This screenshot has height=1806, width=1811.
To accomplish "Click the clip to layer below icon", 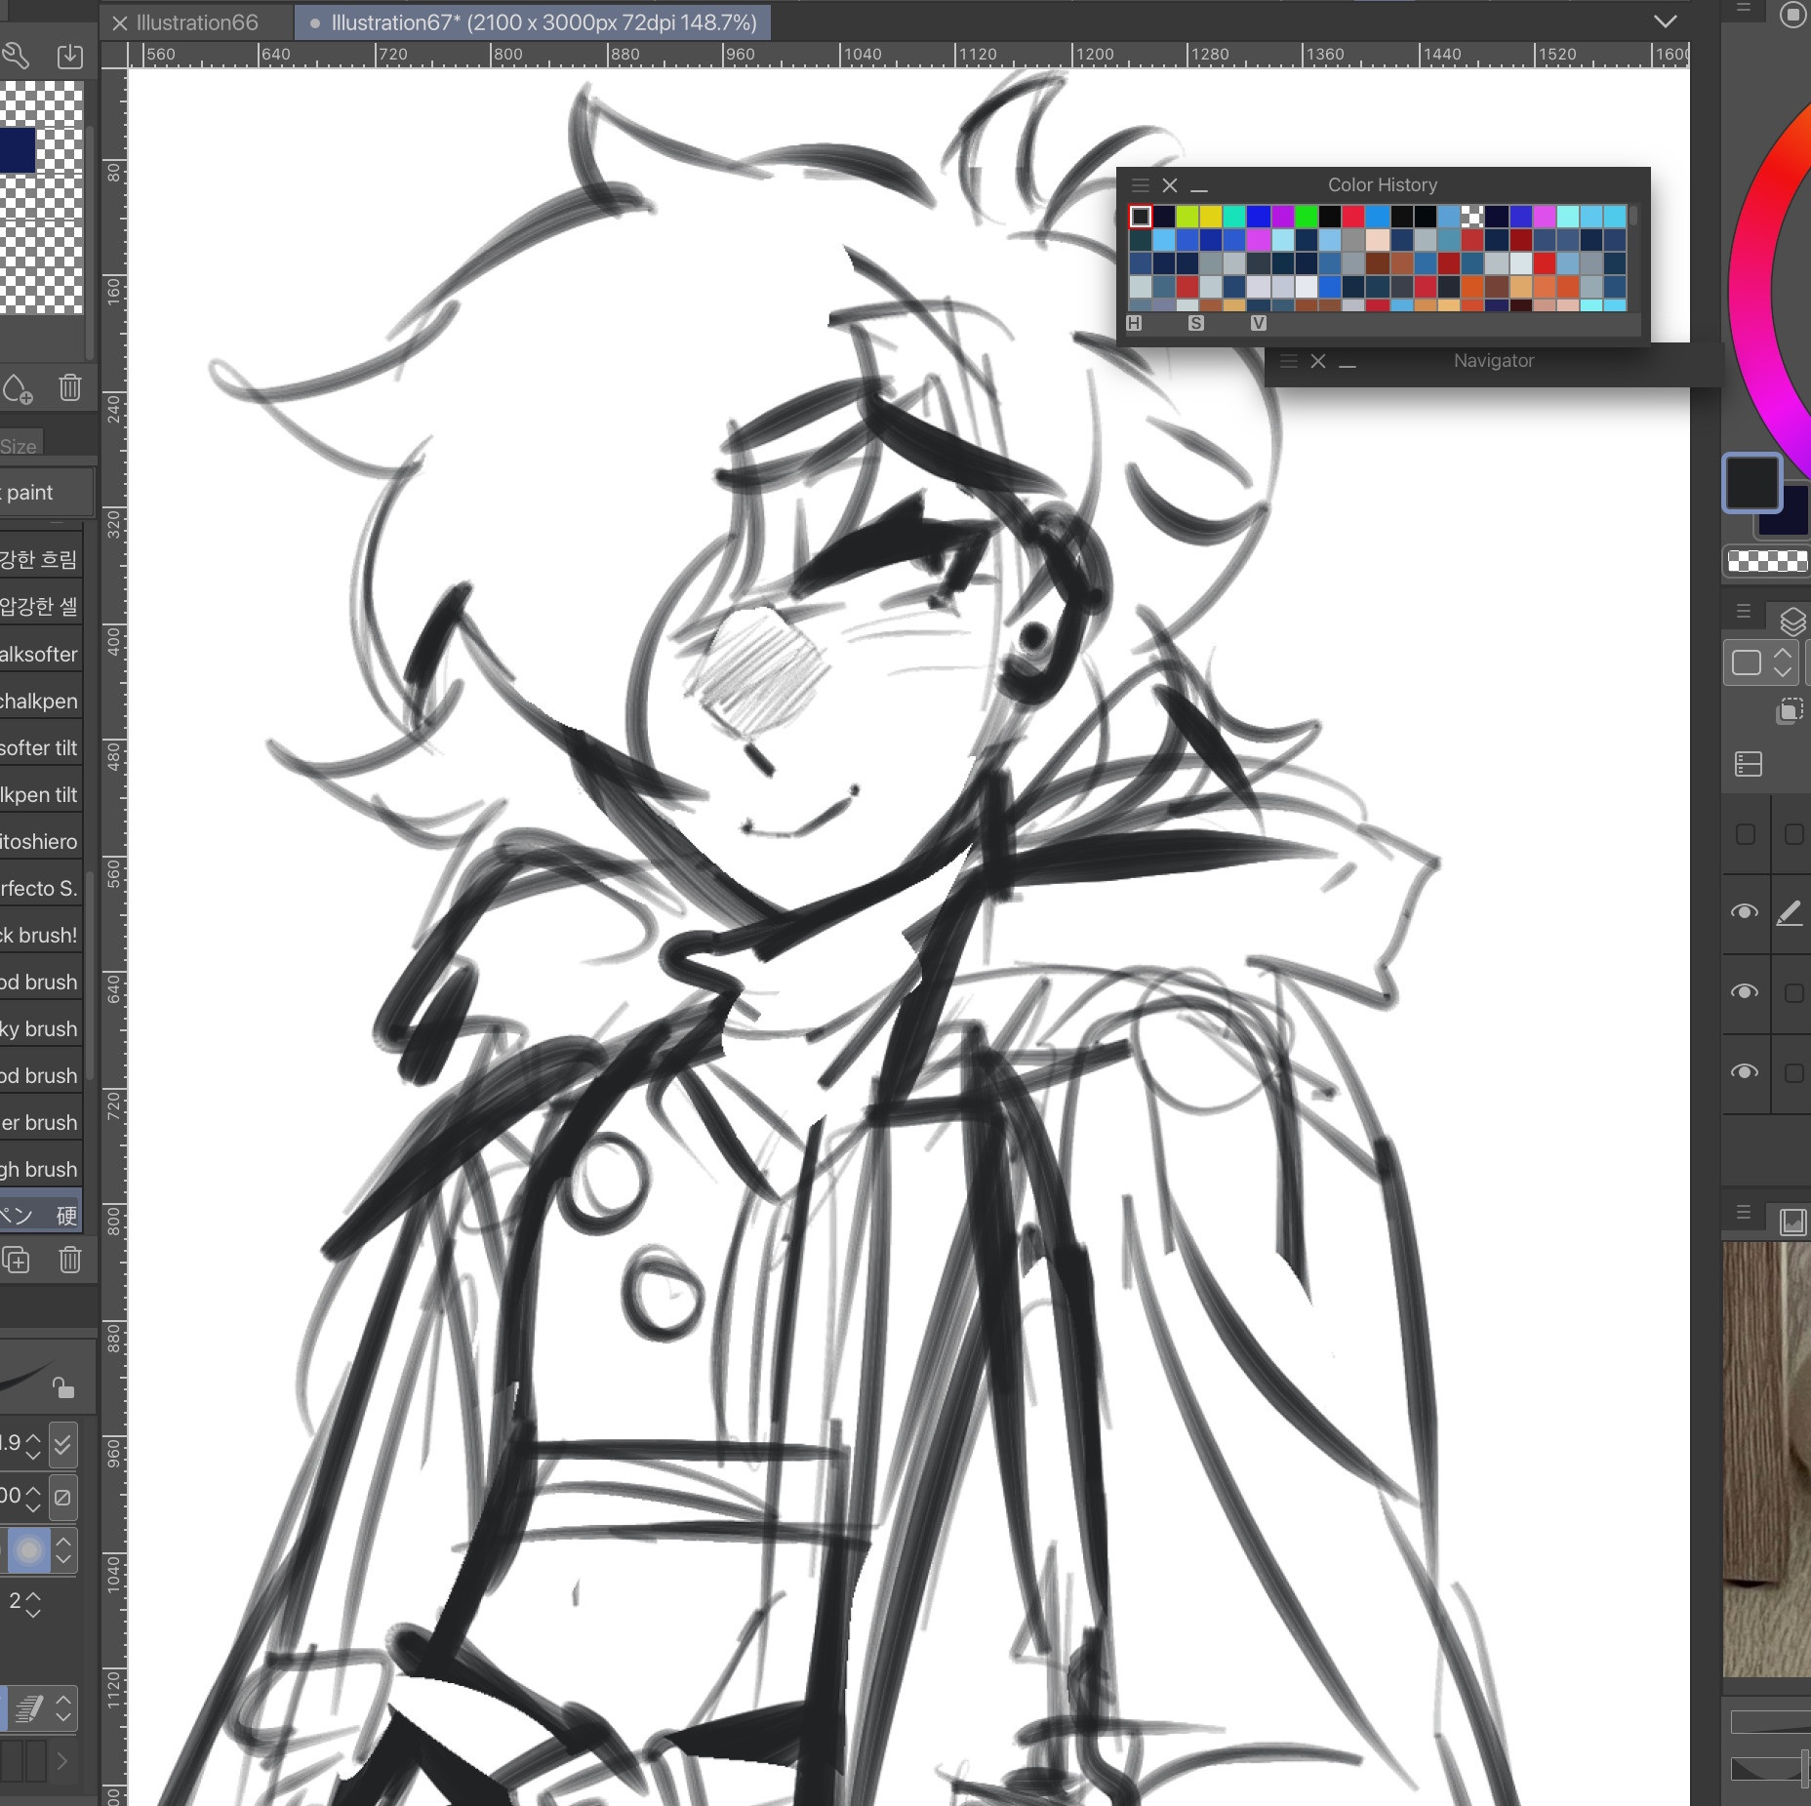I will 1790,711.
